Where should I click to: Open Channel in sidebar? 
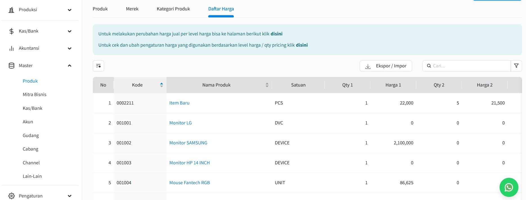tap(31, 163)
